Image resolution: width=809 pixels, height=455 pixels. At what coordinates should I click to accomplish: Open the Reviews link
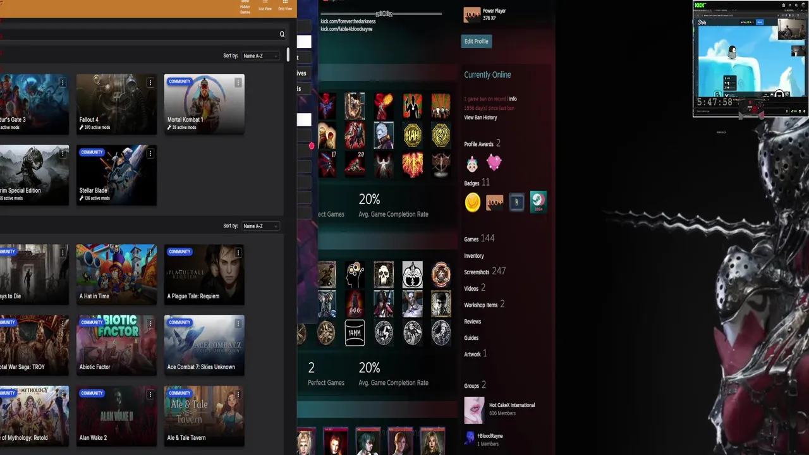[473, 322]
